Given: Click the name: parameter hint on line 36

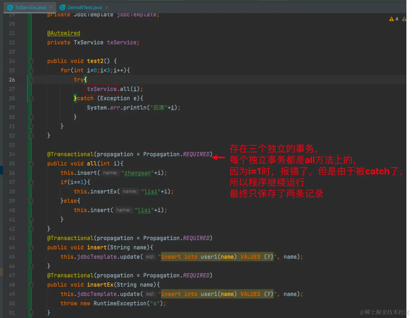Looking at the screenshot, I should coord(110,173).
